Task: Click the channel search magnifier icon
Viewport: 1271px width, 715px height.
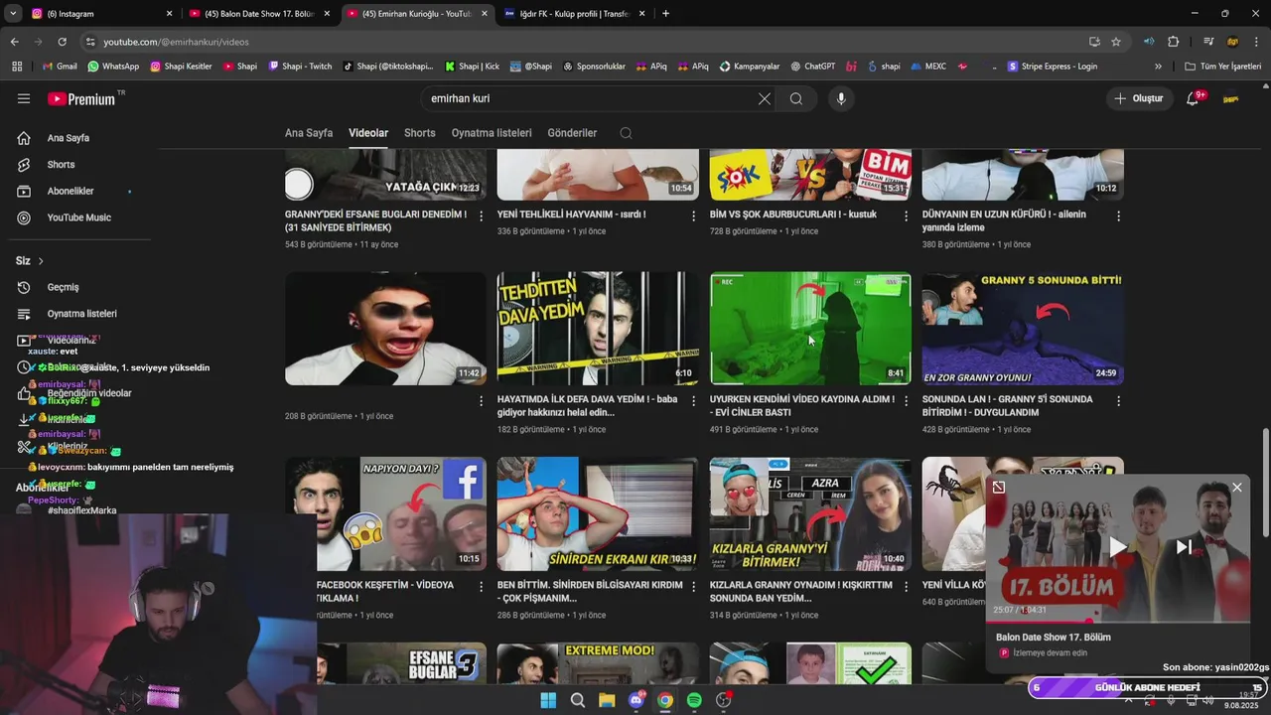Action: 626,133
